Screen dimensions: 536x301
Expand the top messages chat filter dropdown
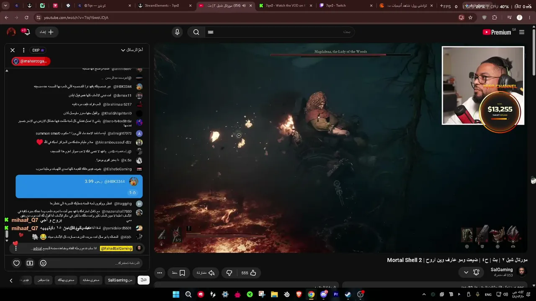pos(132,50)
